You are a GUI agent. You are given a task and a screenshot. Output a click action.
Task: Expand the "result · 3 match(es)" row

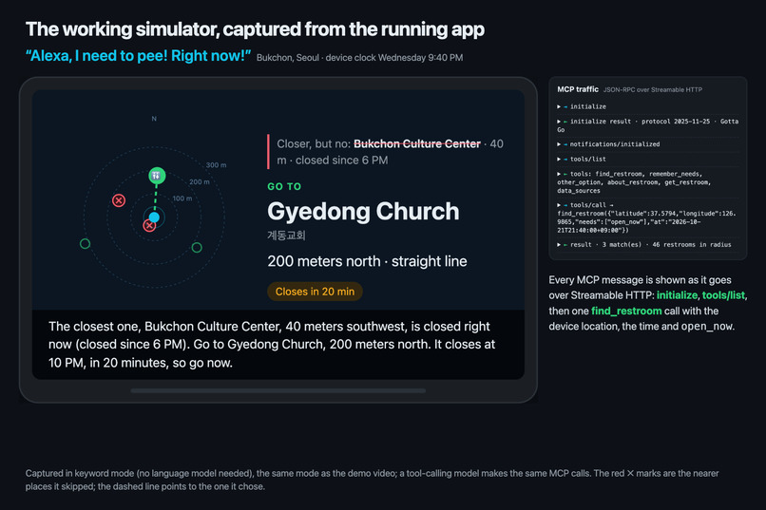click(648, 244)
